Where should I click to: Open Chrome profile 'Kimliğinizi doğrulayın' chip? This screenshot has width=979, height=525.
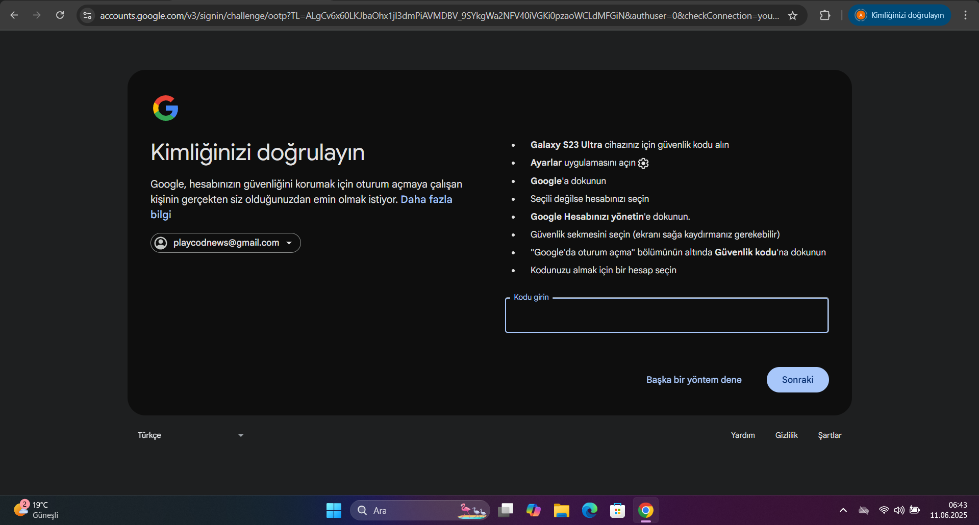coord(900,15)
